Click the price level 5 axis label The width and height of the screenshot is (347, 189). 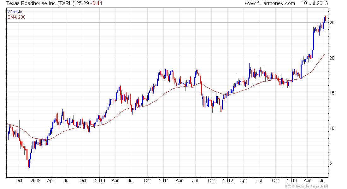(331, 163)
